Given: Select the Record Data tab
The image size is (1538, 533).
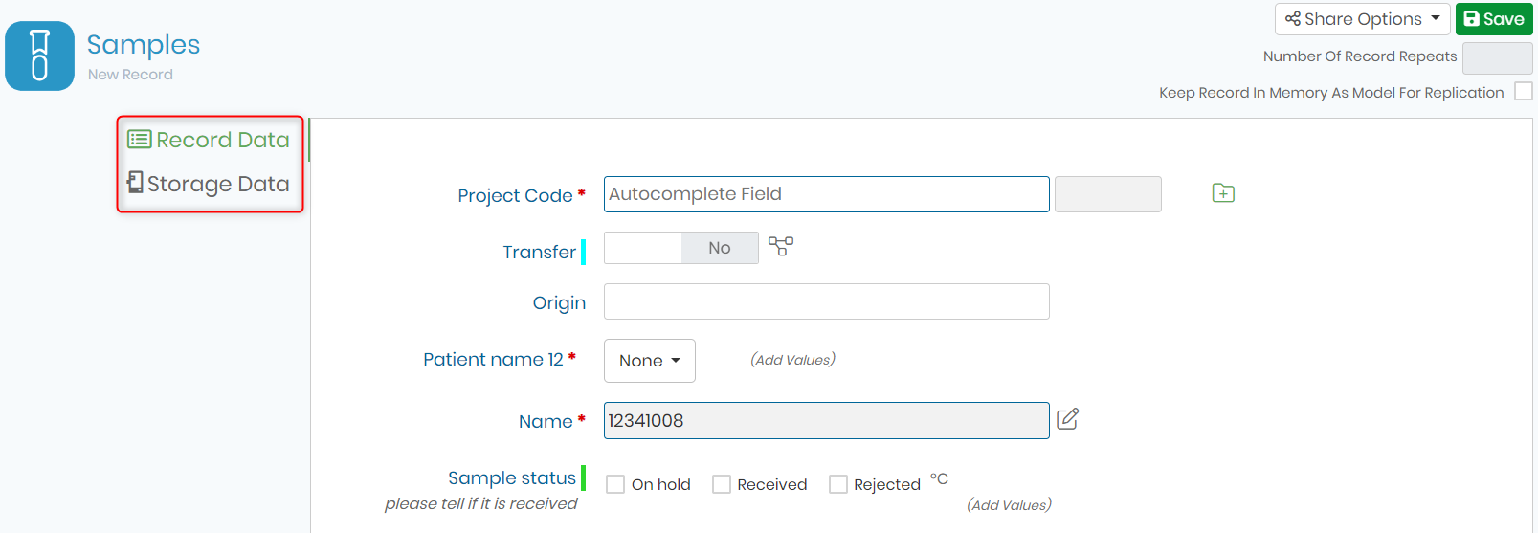Looking at the screenshot, I should [209, 140].
